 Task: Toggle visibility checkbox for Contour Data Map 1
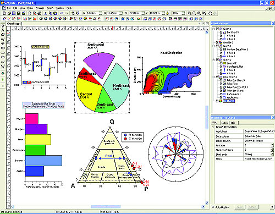tap(221, 50)
